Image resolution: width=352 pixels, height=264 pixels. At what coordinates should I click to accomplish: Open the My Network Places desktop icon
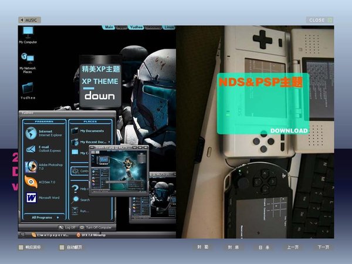28,63
